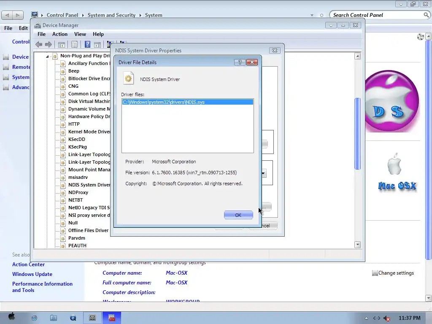Show hidden tray icons arrow
This screenshot has width=432, height=324.
click(x=366, y=318)
